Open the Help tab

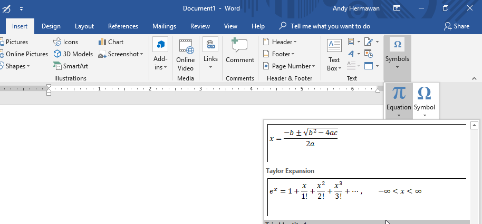(x=258, y=26)
